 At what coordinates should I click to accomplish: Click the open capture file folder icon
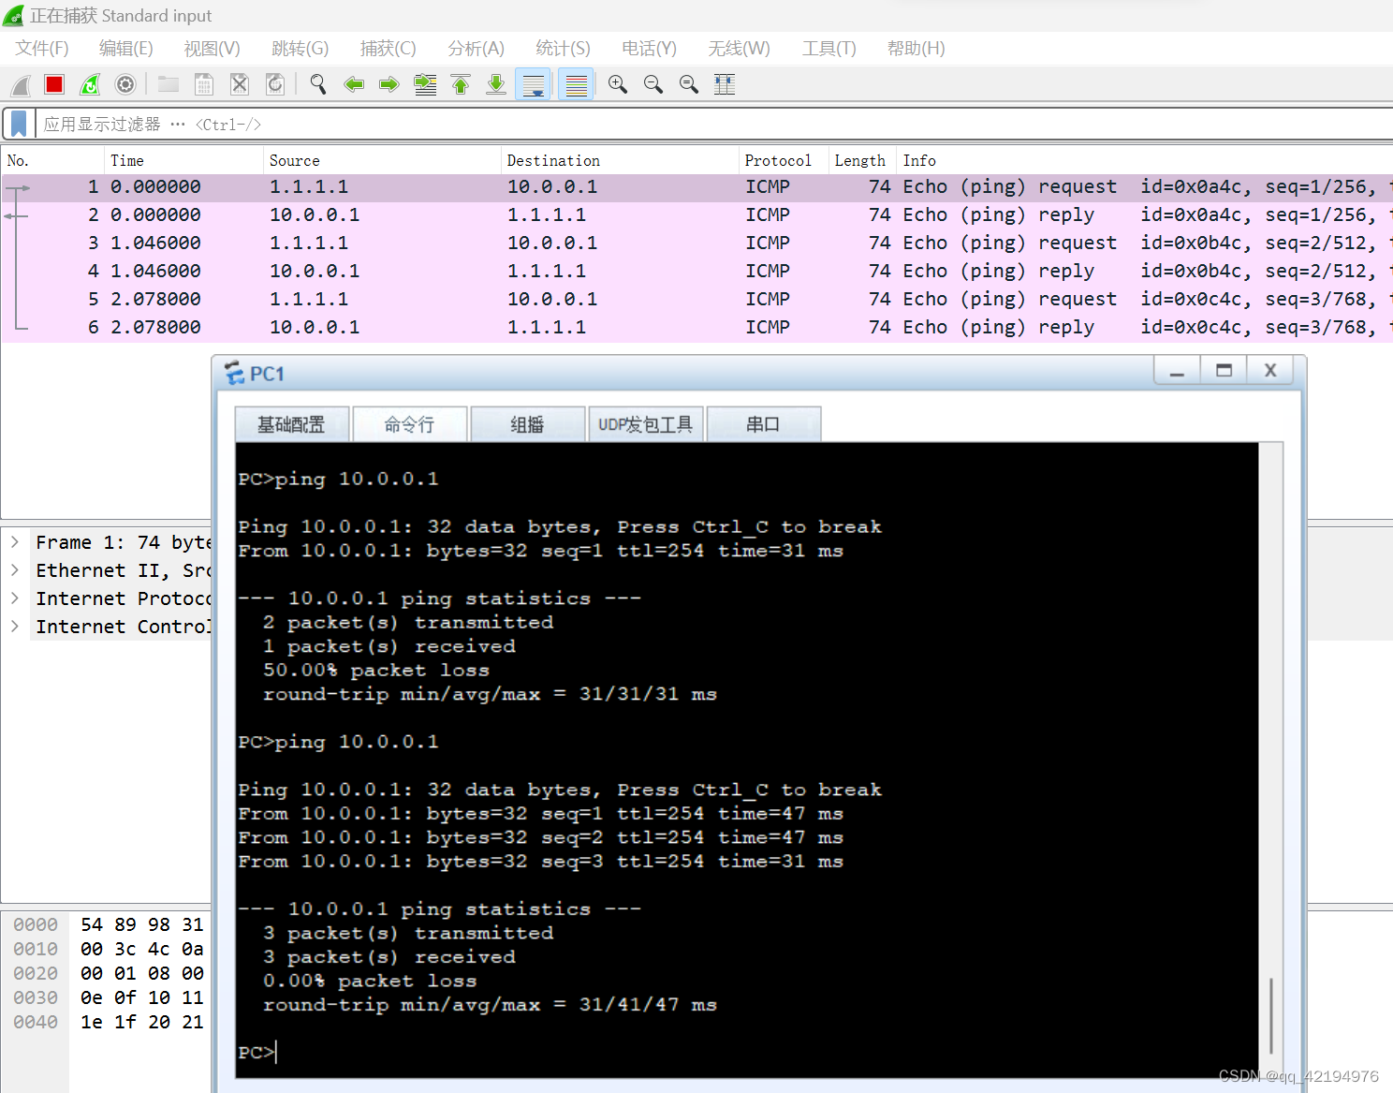click(x=169, y=85)
